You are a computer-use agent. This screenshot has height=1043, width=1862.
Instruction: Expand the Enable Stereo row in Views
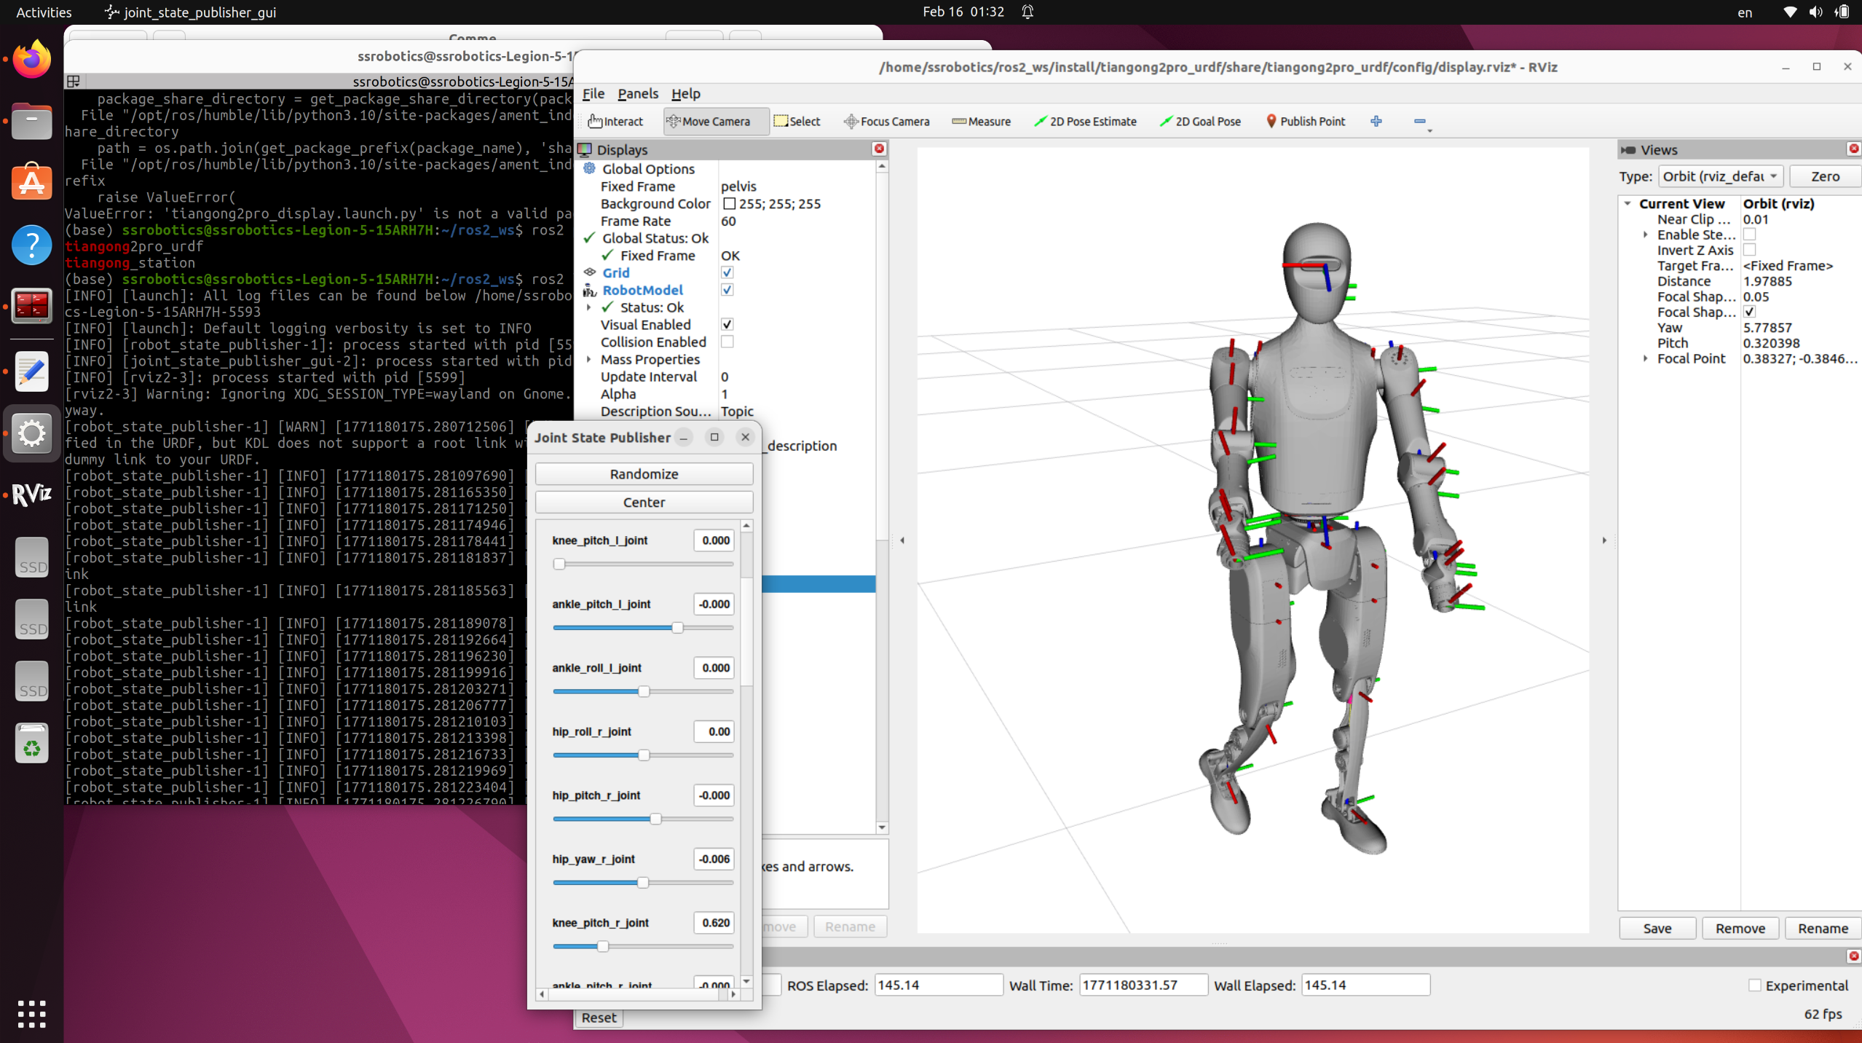coord(1646,235)
